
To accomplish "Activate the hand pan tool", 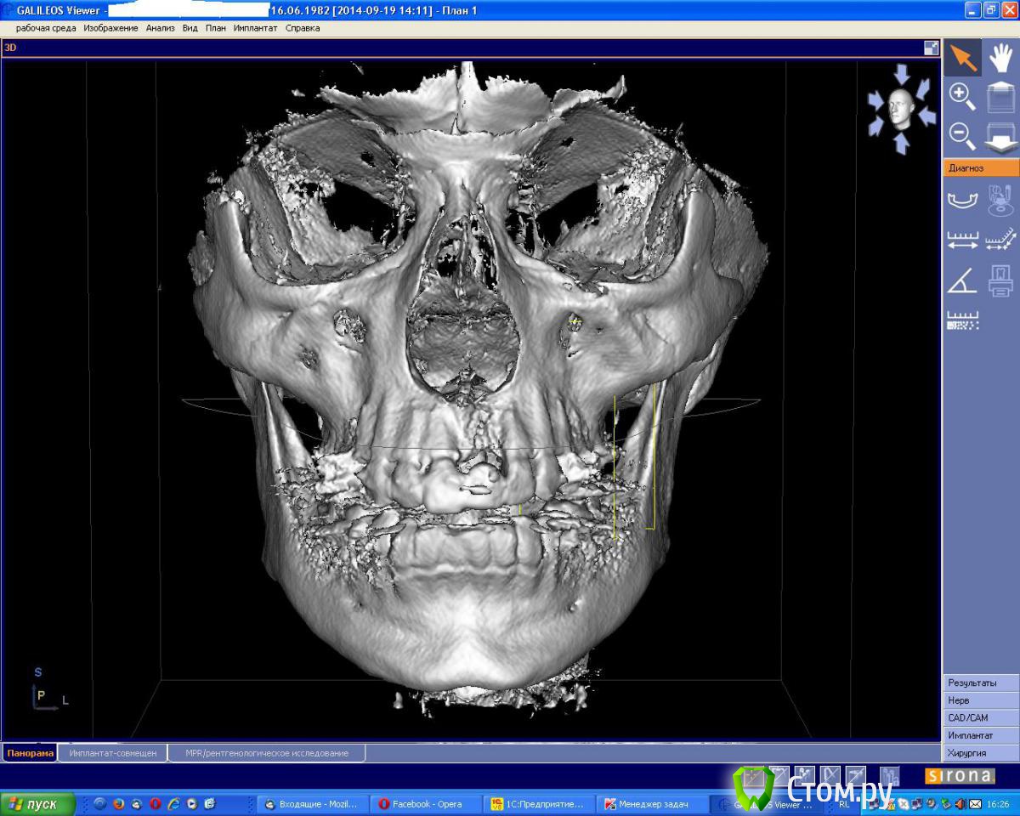I will tap(1000, 58).
